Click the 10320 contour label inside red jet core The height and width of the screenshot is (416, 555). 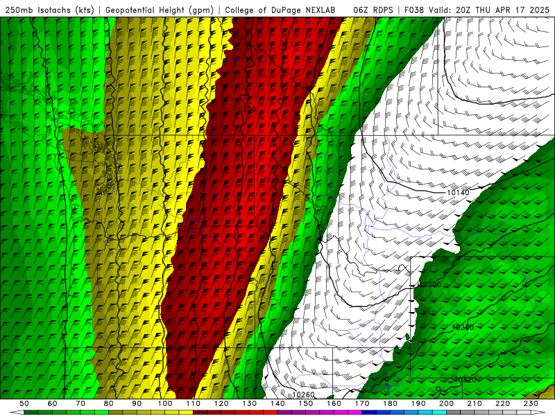click(245, 110)
